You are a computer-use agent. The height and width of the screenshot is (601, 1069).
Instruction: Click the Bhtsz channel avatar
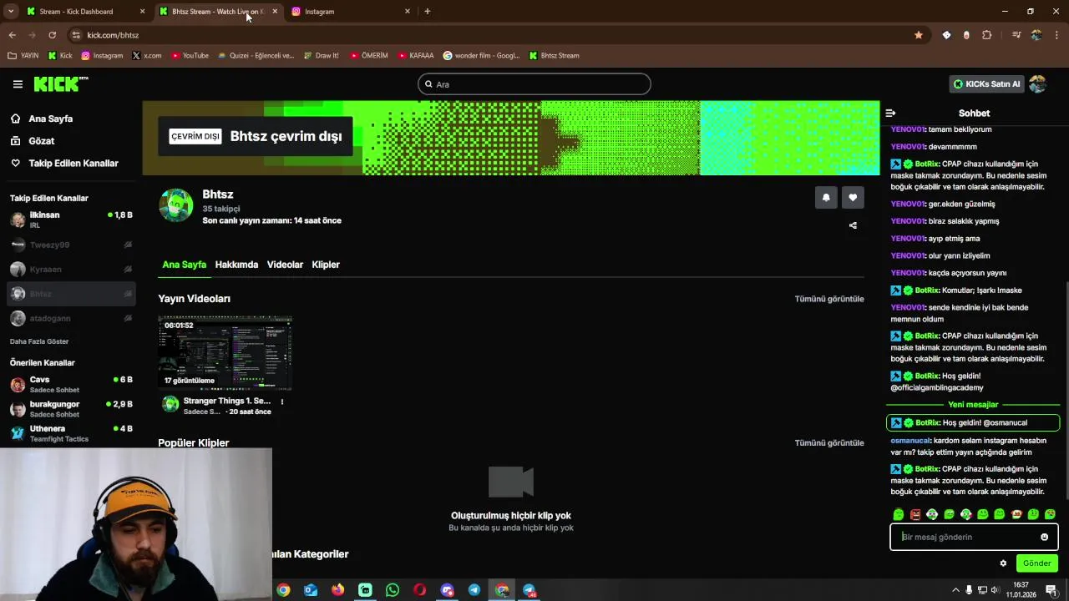[176, 205]
